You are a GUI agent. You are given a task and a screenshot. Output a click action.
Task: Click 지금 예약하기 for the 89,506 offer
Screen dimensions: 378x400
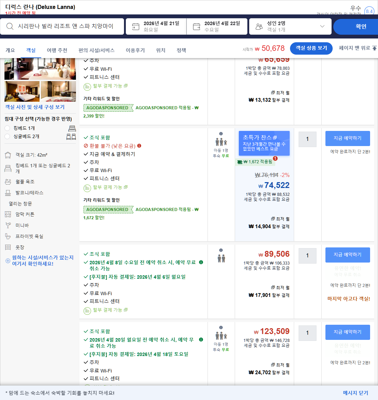(x=348, y=255)
